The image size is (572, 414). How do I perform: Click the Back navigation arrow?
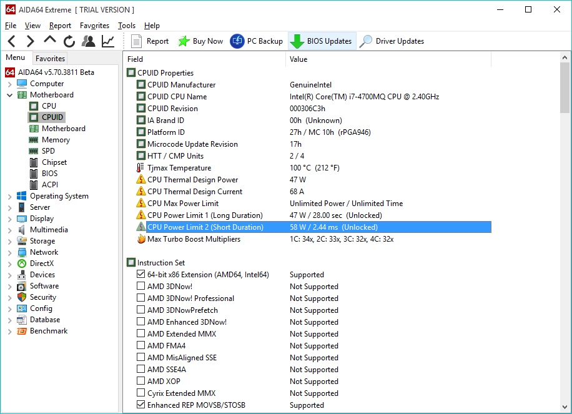point(12,41)
